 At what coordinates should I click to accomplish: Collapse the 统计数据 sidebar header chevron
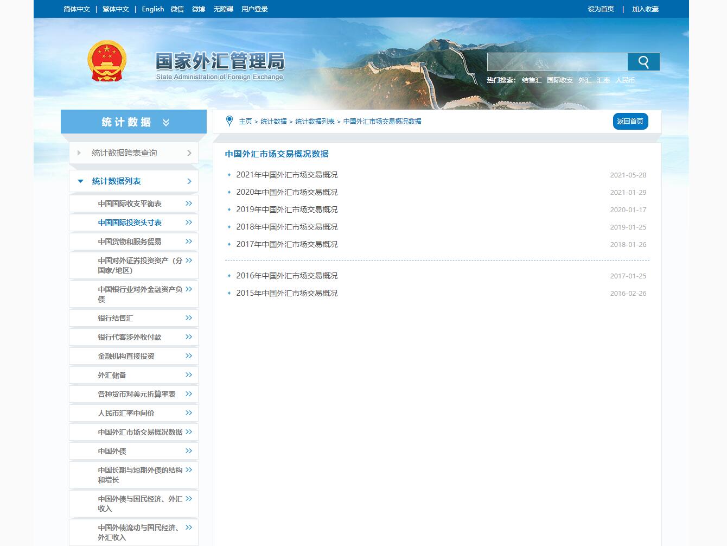pyautogui.click(x=166, y=123)
